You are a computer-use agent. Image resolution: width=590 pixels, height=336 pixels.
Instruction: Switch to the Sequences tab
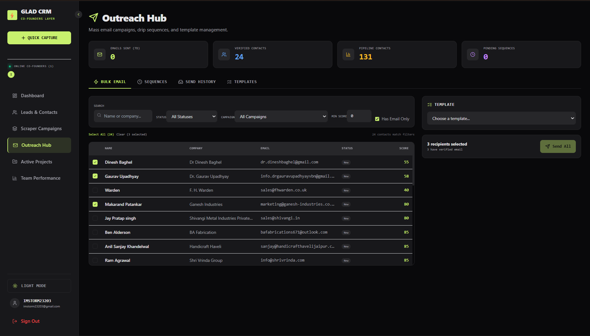152,82
